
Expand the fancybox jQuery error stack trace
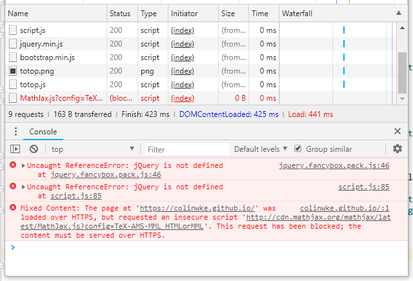click(x=24, y=166)
